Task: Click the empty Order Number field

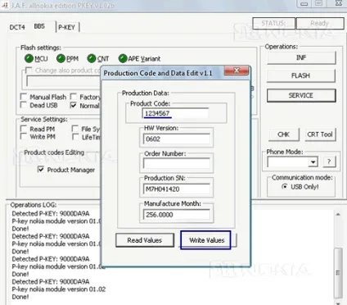Action: pos(177,163)
